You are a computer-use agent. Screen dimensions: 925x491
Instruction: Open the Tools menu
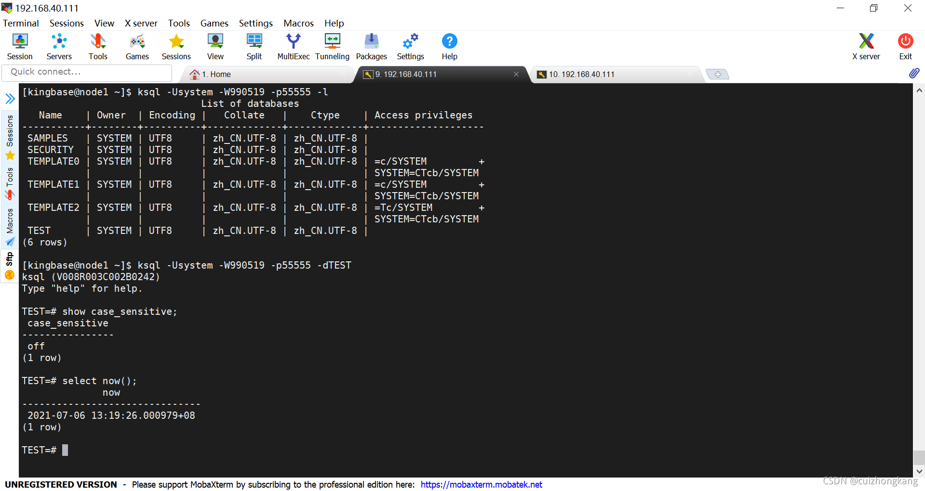coord(179,23)
